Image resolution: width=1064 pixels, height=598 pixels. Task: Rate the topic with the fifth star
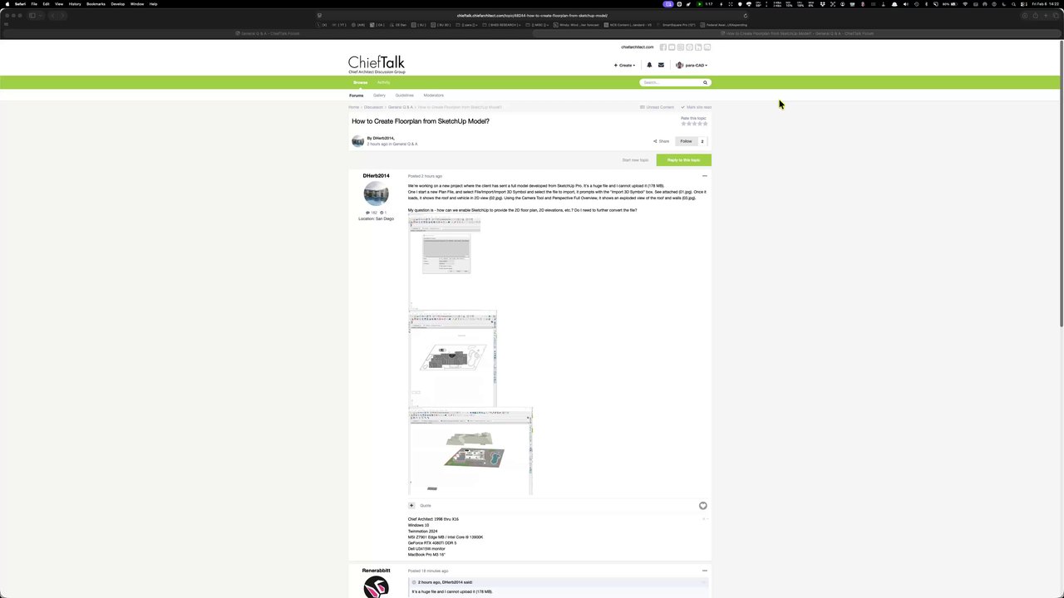click(705, 124)
